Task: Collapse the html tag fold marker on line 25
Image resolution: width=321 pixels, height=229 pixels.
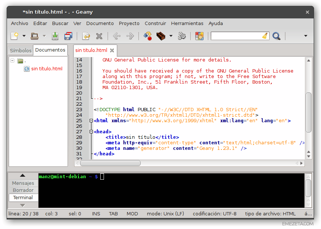Action: click(x=91, y=121)
